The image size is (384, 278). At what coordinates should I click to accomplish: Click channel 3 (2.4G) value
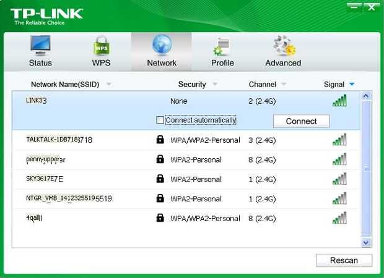click(262, 140)
